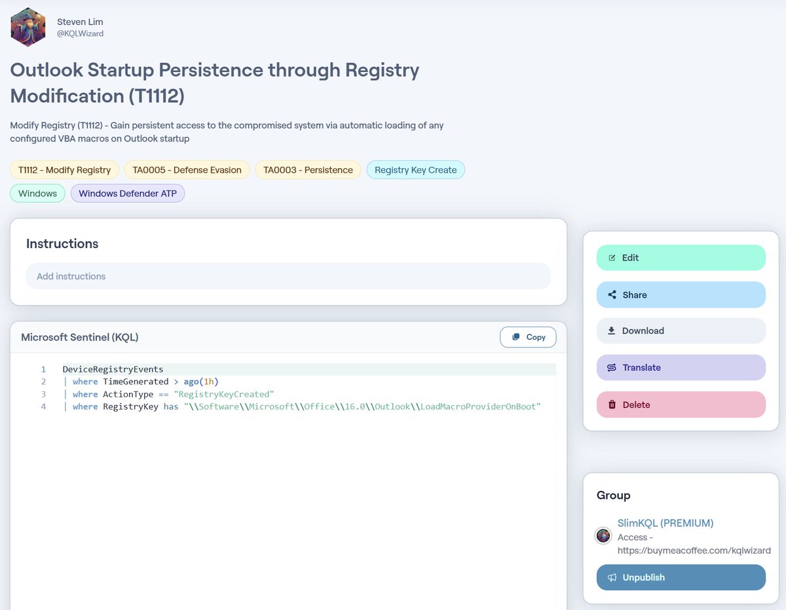Select the Windows tag
This screenshot has height=610, width=786.
pos(37,193)
